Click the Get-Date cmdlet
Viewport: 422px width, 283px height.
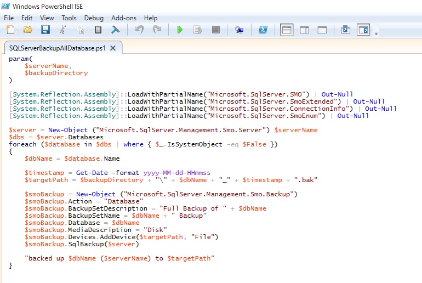click(x=92, y=173)
